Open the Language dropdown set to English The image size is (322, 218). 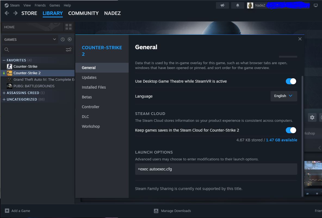tap(284, 96)
